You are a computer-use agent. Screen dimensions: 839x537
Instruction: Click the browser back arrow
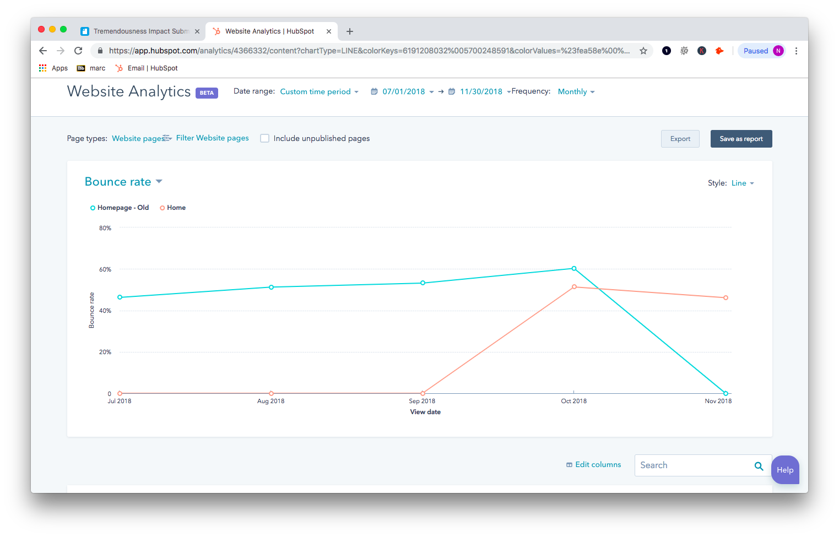tap(43, 51)
